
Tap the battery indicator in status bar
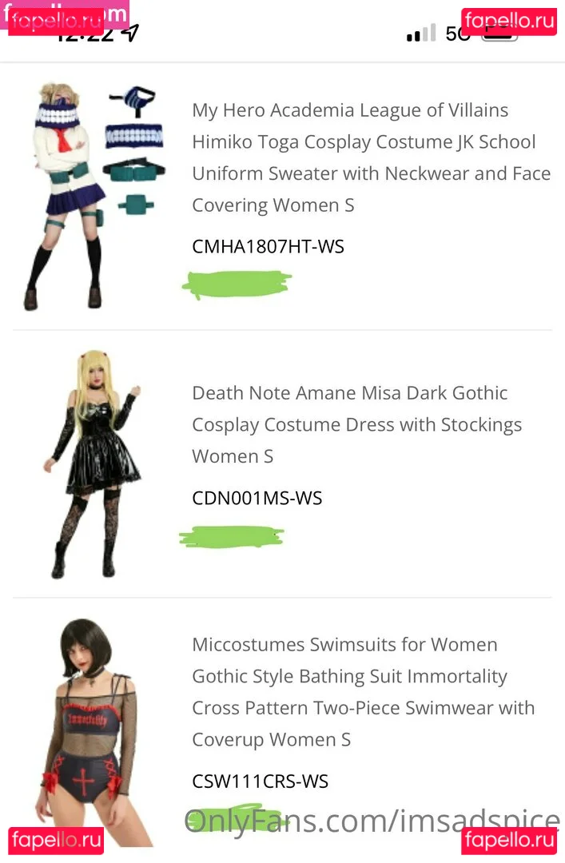click(x=499, y=34)
